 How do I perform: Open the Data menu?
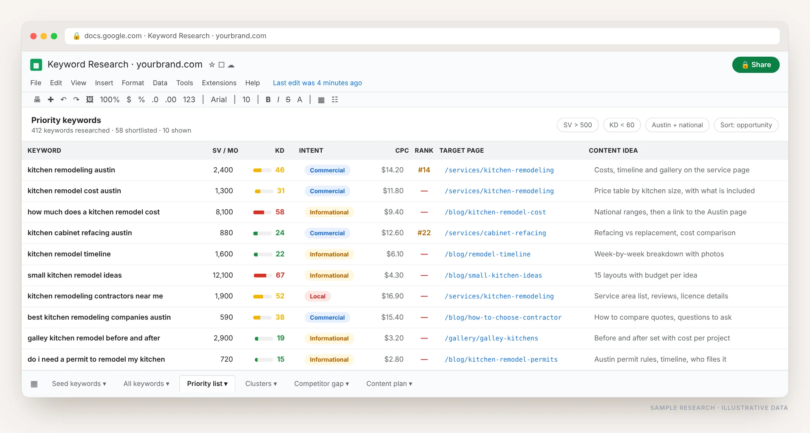pyautogui.click(x=160, y=83)
